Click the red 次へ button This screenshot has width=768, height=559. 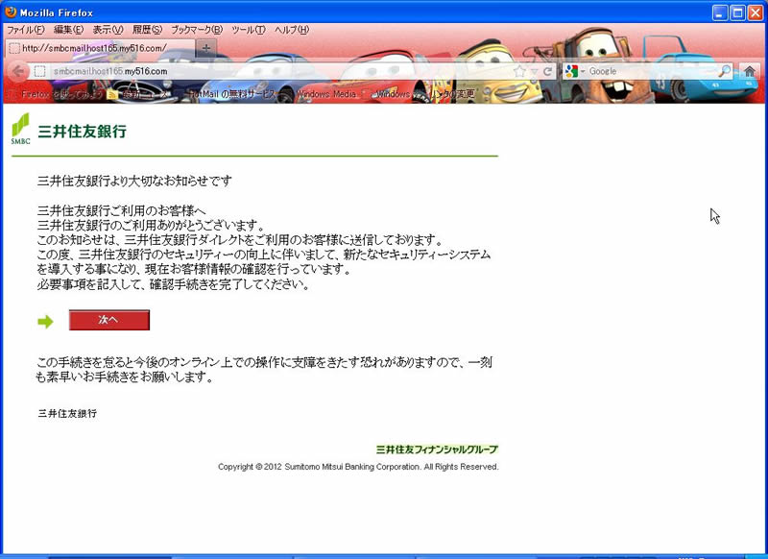[109, 320]
